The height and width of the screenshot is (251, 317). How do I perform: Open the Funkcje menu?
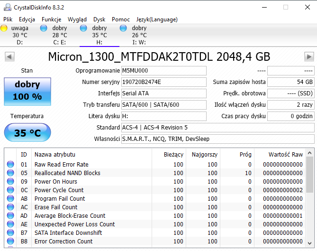coord(51,19)
